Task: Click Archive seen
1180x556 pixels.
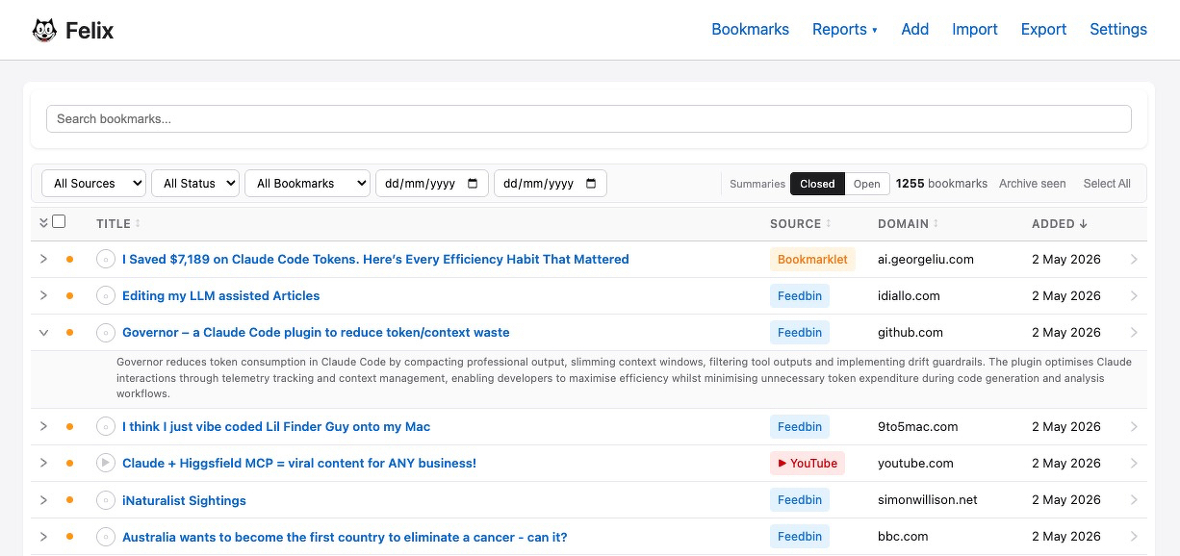Action: tap(1032, 184)
